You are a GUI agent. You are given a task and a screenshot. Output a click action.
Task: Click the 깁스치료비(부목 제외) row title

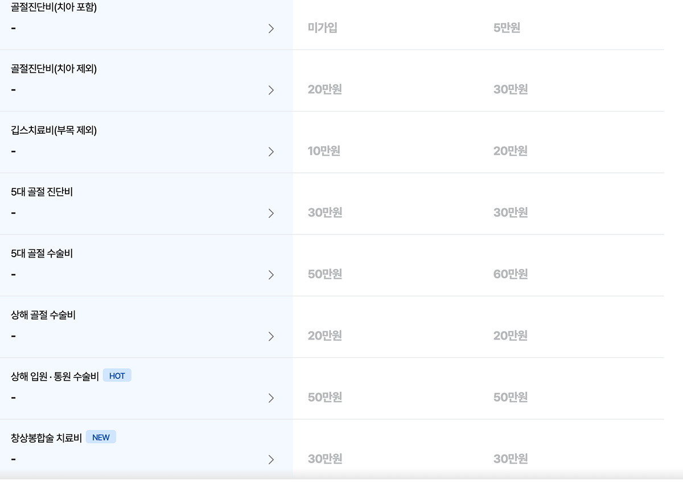(x=54, y=130)
